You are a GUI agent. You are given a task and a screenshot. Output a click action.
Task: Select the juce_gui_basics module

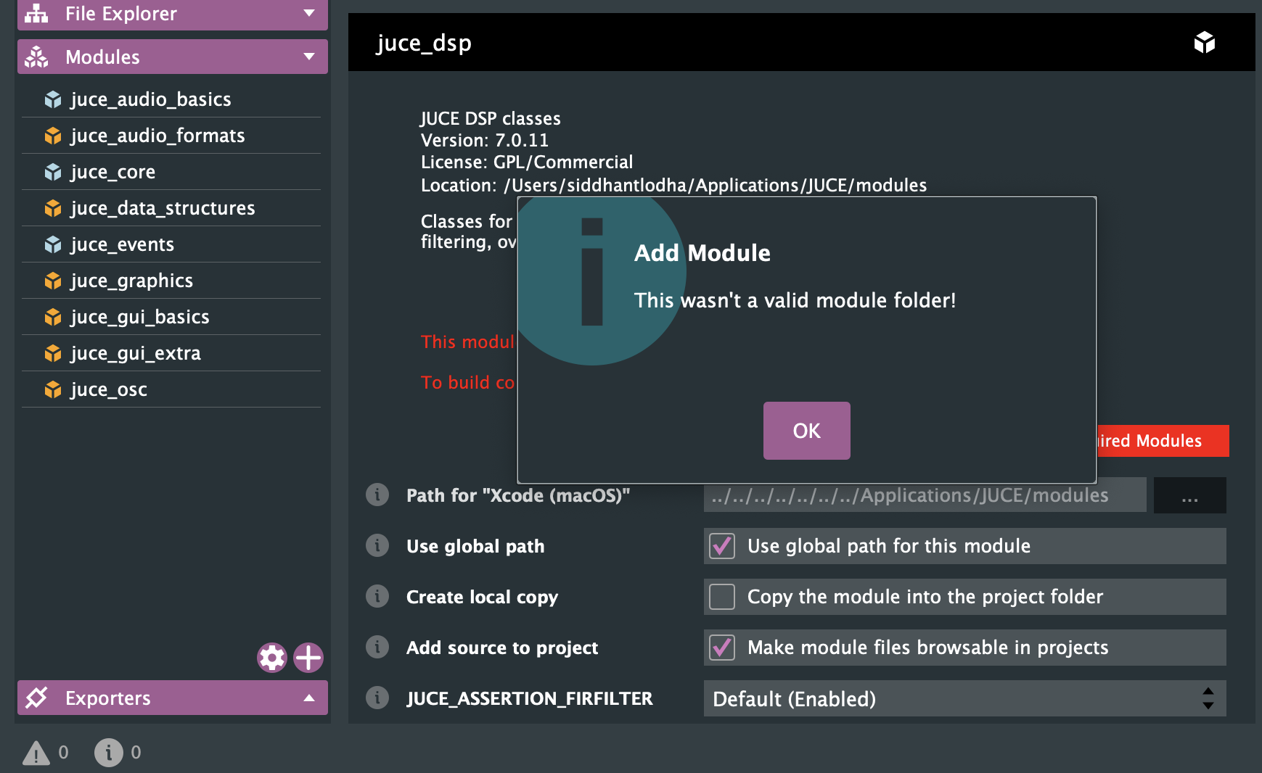coord(171,317)
